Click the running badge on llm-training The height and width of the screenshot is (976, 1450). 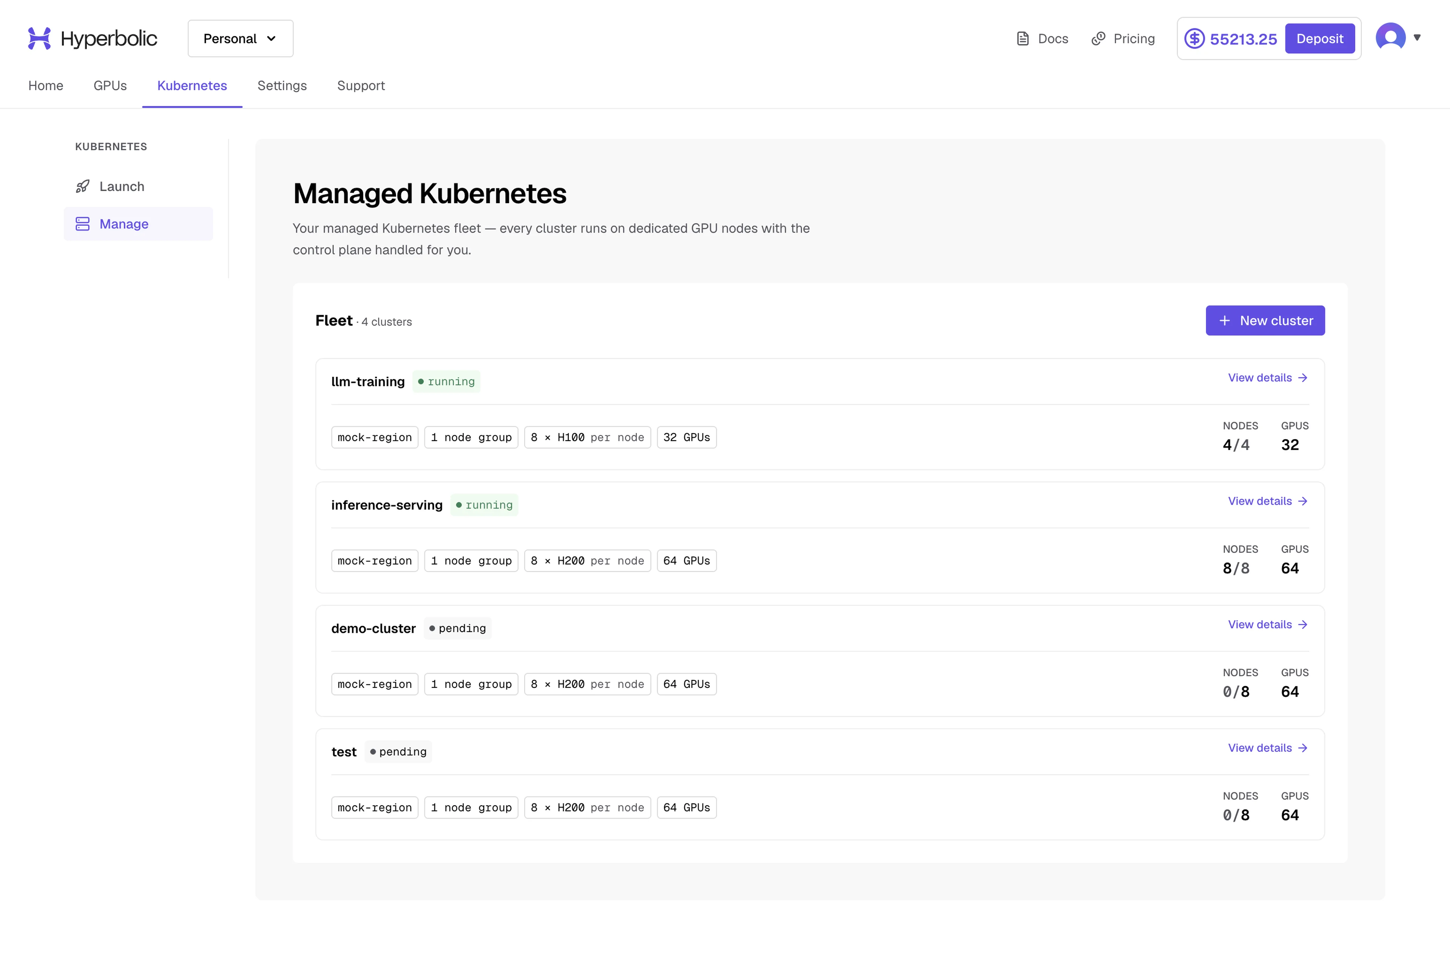point(446,382)
